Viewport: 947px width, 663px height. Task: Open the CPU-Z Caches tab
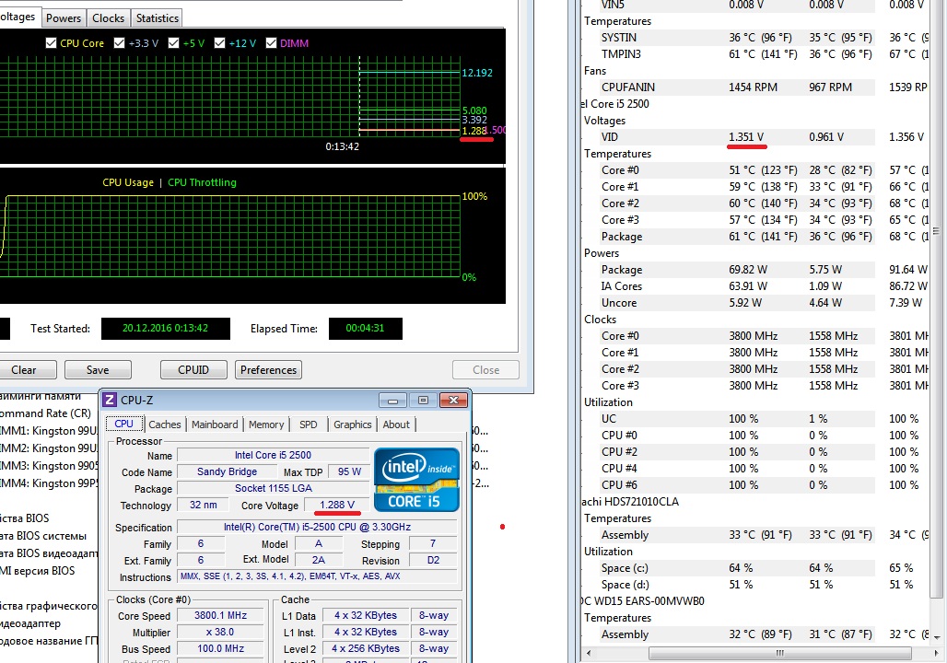point(164,425)
